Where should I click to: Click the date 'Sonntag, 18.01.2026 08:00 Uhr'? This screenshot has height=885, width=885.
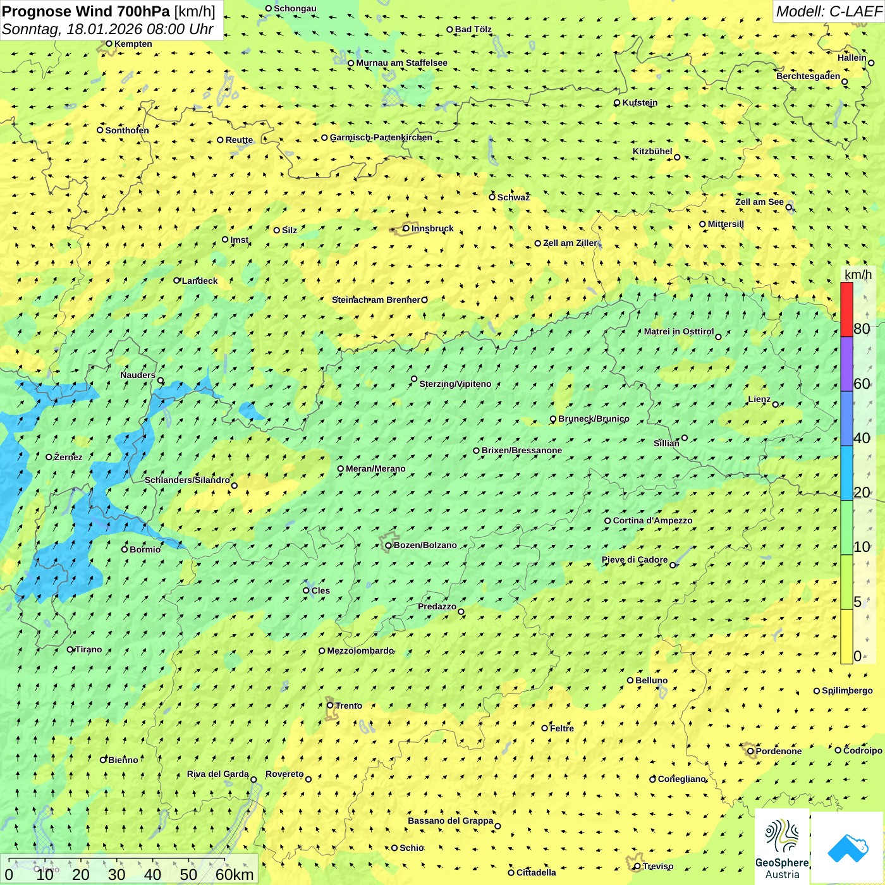pos(107,29)
